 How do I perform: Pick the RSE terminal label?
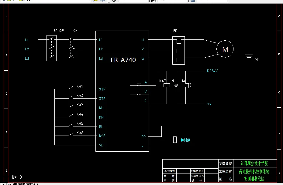[102, 136]
